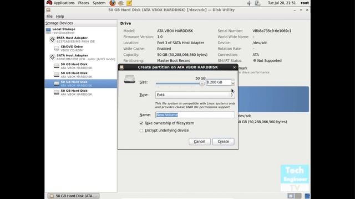Click the network status icon in the panel
This screenshot has width=355, height=199.
257,3
